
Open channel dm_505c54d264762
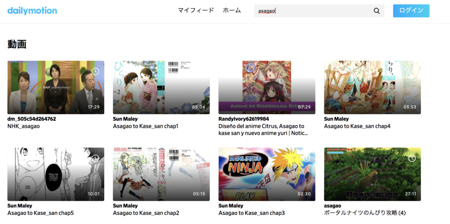coord(32,119)
